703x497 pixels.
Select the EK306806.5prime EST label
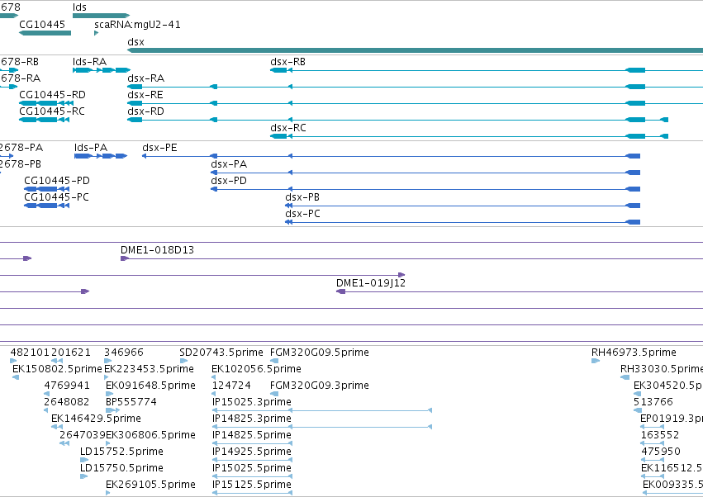pyautogui.click(x=150, y=435)
